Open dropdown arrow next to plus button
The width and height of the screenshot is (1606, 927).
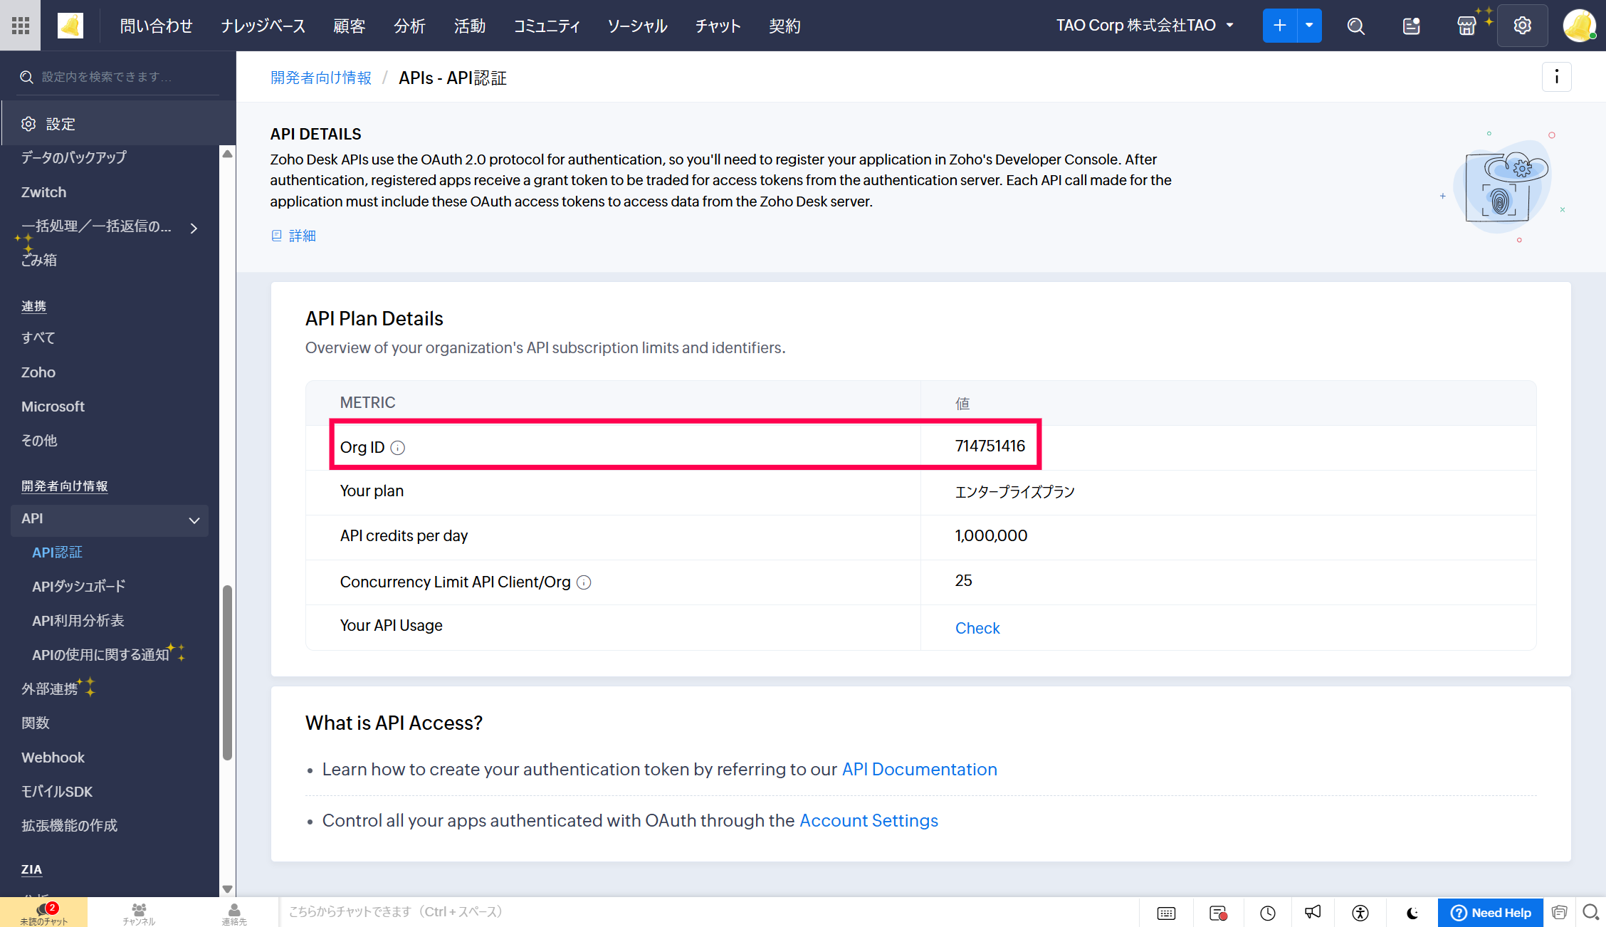(1309, 26)
